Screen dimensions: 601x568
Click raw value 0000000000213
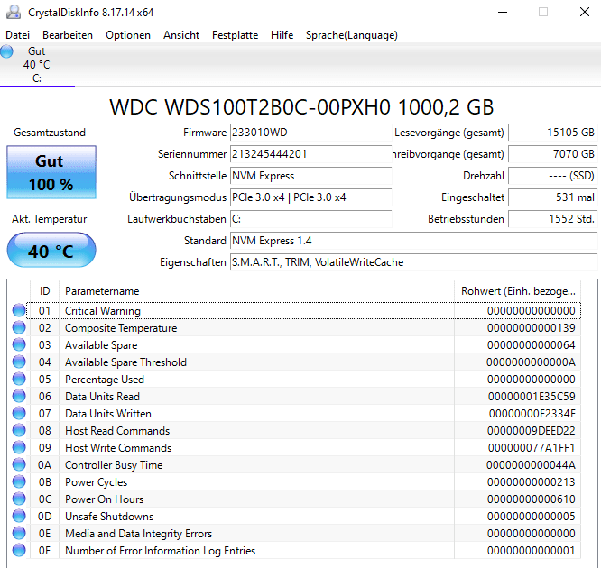pos(532,482)
